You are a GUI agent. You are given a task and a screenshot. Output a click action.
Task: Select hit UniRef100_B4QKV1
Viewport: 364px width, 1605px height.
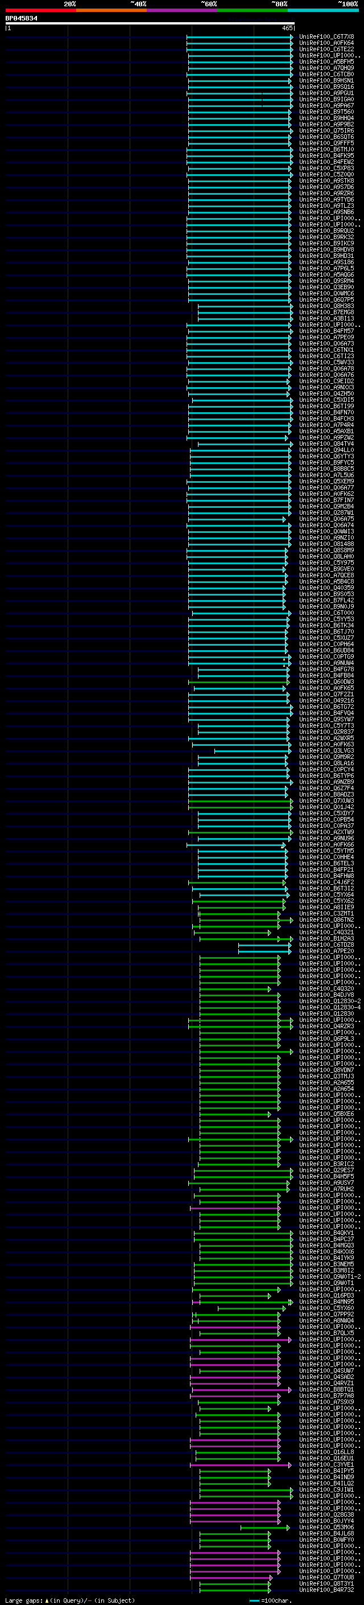point(326,1233)
